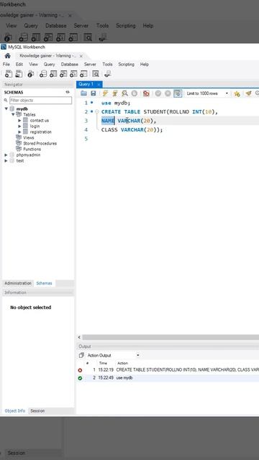Click the create new table icon
The width and height of the screenshot is (259, 460).
tap(53, 74)
